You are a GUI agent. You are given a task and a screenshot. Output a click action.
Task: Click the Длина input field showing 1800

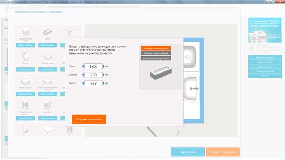click(x=93, y=67)
